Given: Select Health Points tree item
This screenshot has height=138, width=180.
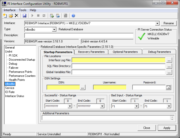Looking at the screenshot, I should [17, 80].
